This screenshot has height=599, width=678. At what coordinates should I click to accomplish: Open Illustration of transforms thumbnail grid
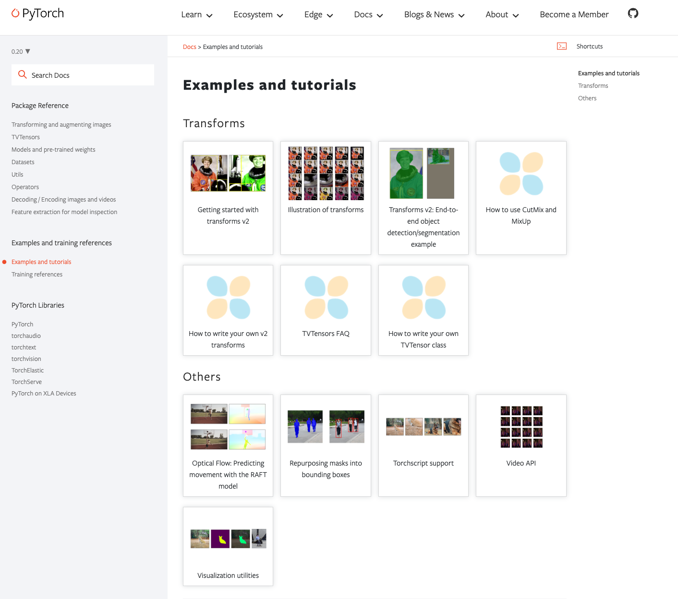326,173
